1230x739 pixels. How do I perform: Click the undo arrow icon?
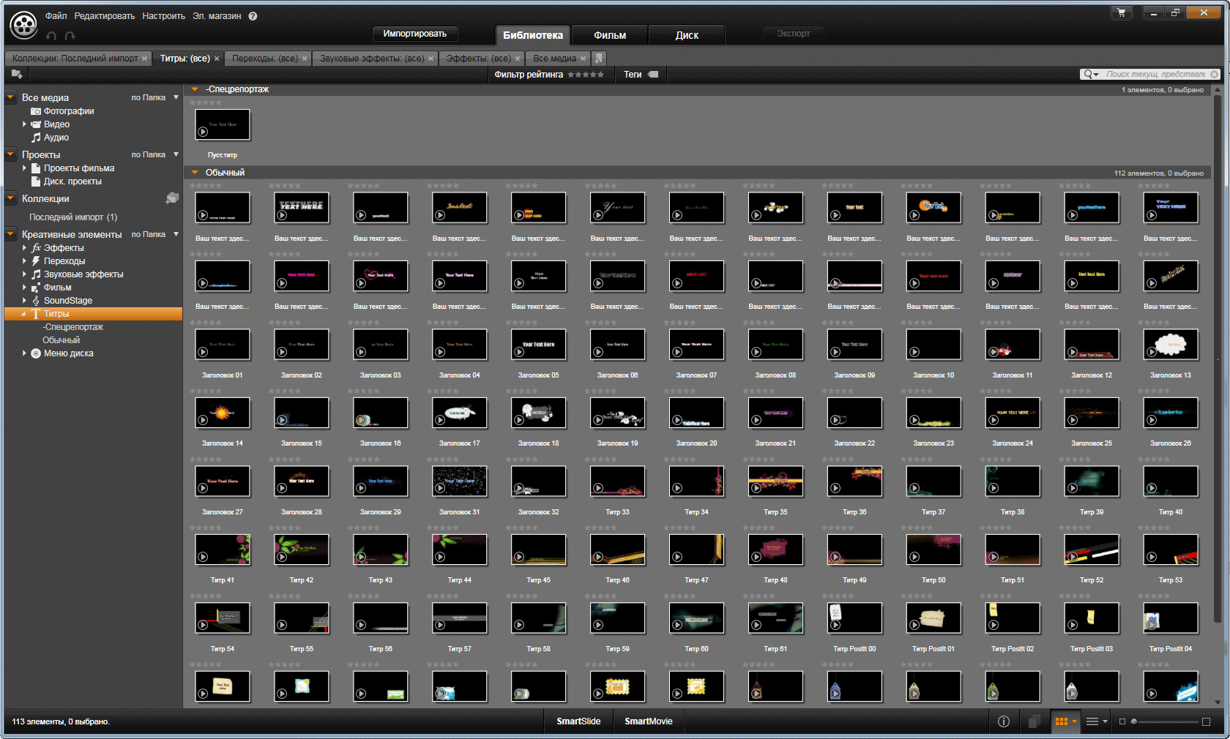click(51, 36)
